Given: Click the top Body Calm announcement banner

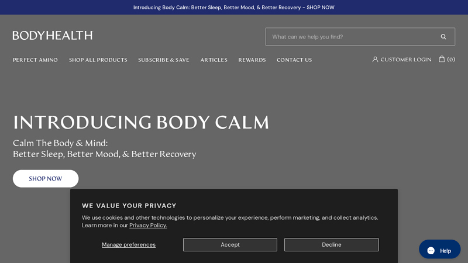Looking at the screenshot, I should click(x=233, y=8).
